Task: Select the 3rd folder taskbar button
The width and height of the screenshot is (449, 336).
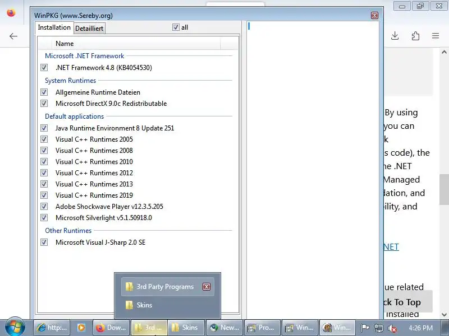Action: pos(149,328)
